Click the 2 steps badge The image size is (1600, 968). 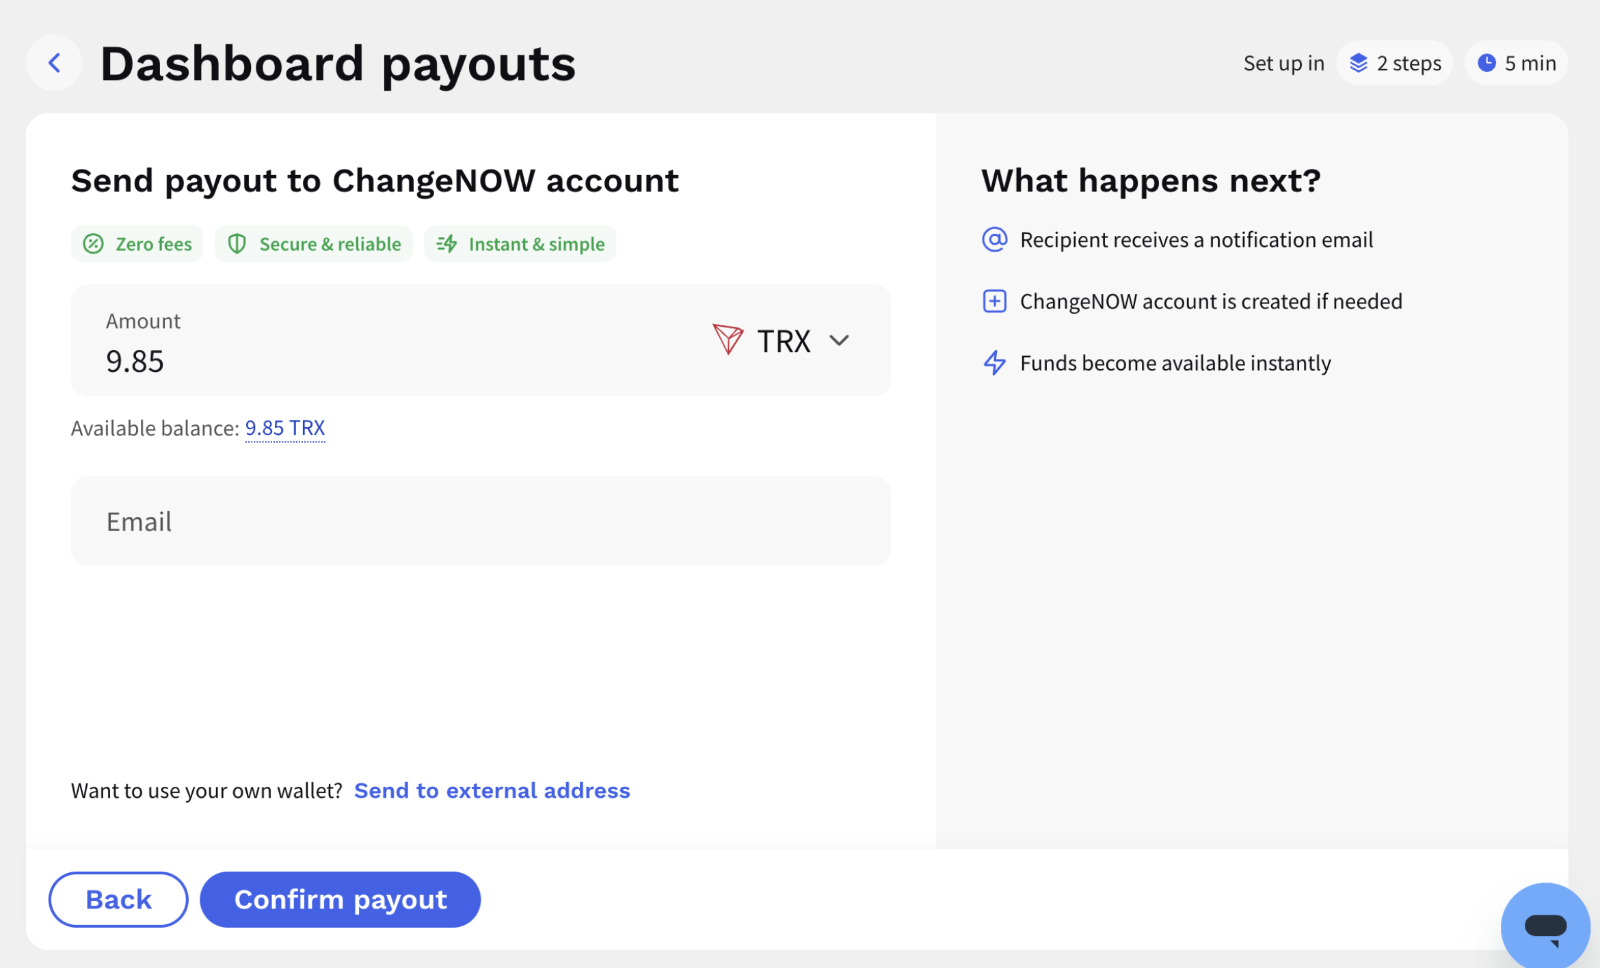point(1395,63)
